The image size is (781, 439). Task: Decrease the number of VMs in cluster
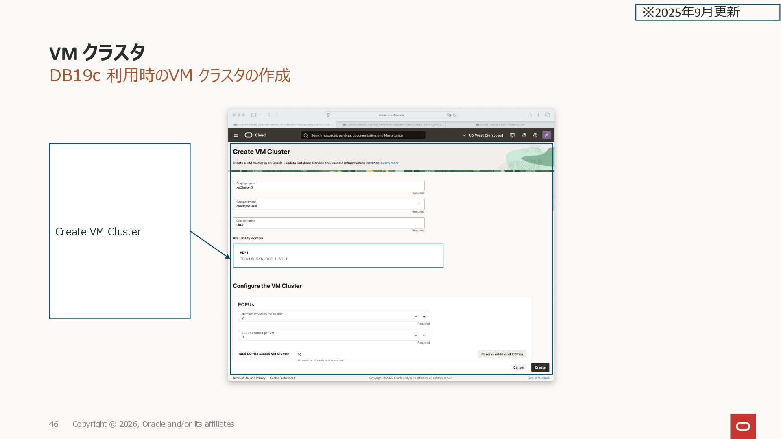(416, 317)
